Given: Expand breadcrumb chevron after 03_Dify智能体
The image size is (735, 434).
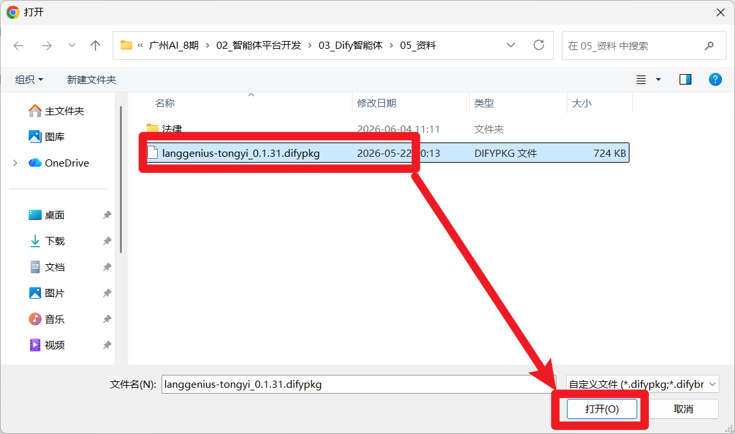Looking at the screenshot, I should pos(392,46).
